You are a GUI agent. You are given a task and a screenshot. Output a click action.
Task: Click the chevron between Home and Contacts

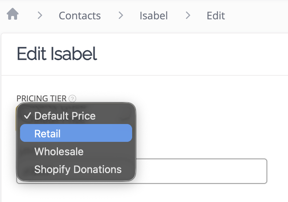coord(40,16)
